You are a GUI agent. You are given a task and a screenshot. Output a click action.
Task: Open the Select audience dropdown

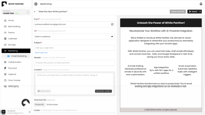point(74,37)
